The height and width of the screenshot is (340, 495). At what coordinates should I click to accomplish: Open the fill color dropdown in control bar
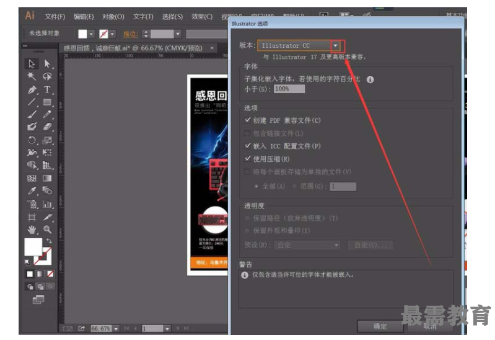coord(91,34)
